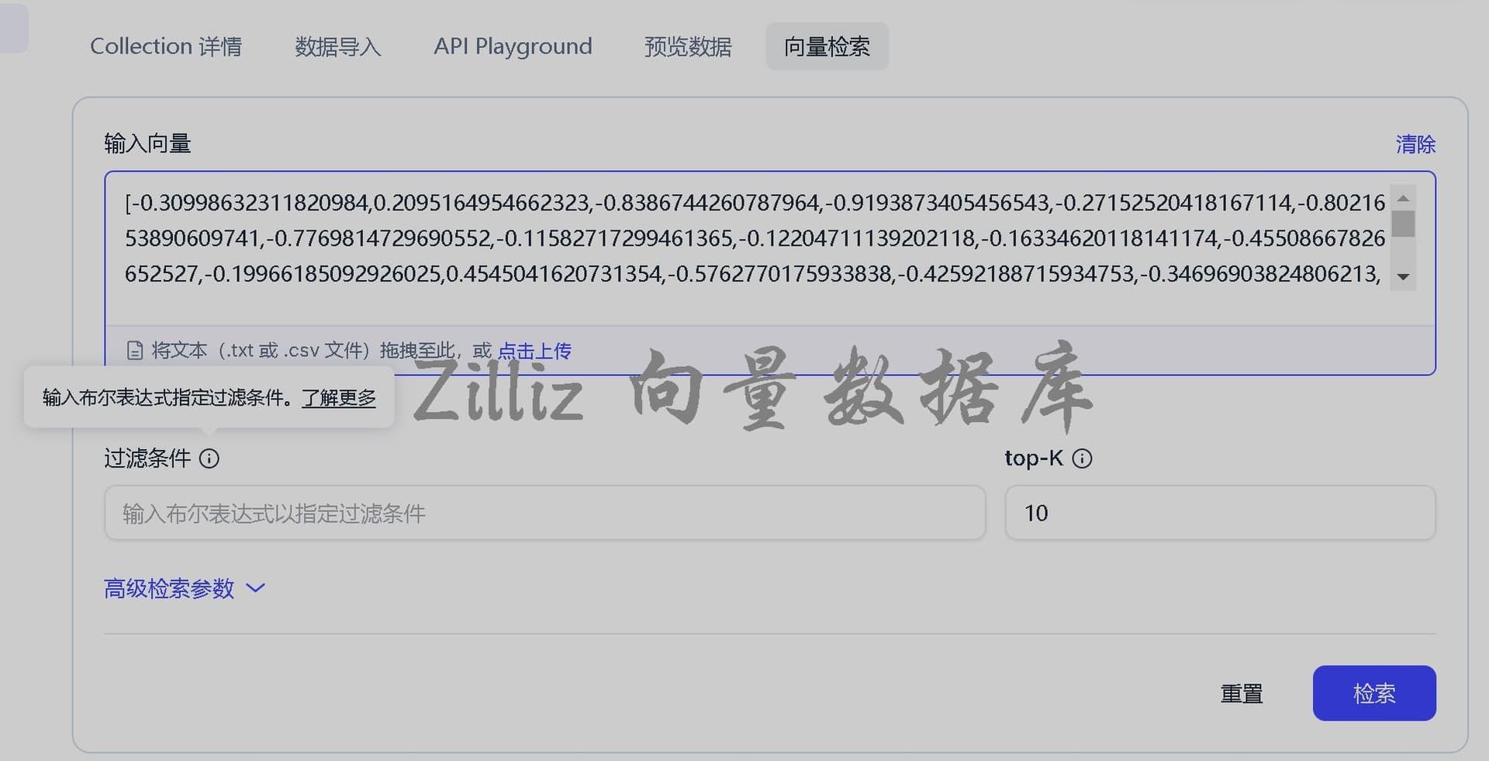This screenshot has height=761, width=1489.
Task: Open the Collection 详情 tab
Action: (x=166, y=47)
